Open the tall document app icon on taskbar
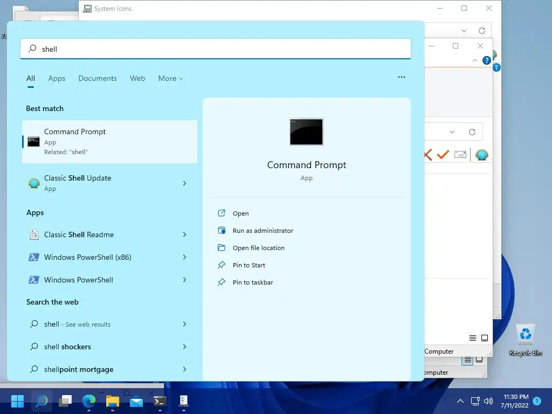552x414 pixels. [x=183, y=401]
